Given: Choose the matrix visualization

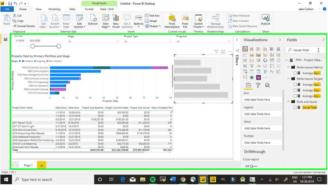Looking at the screenshot, I should [258, 72].
